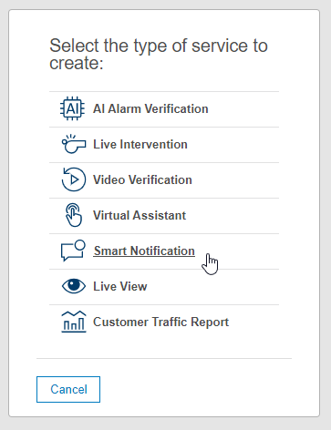This screenshot has height=430, width=331.
Task: Pick Virtual Assistant from the list
Action: 140,215
